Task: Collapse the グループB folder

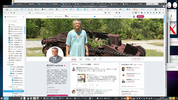Action: 9,87
